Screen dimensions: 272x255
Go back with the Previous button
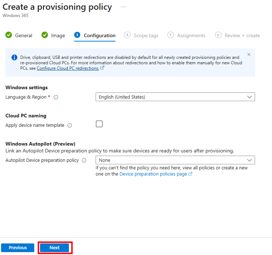18,248
